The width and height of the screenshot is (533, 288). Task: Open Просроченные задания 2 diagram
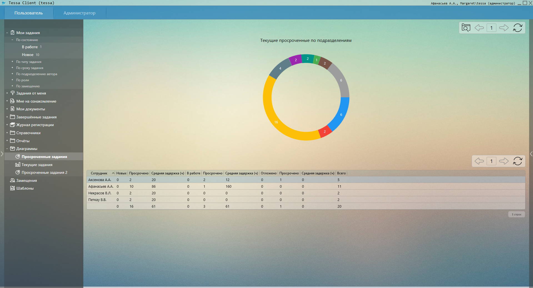44,172
